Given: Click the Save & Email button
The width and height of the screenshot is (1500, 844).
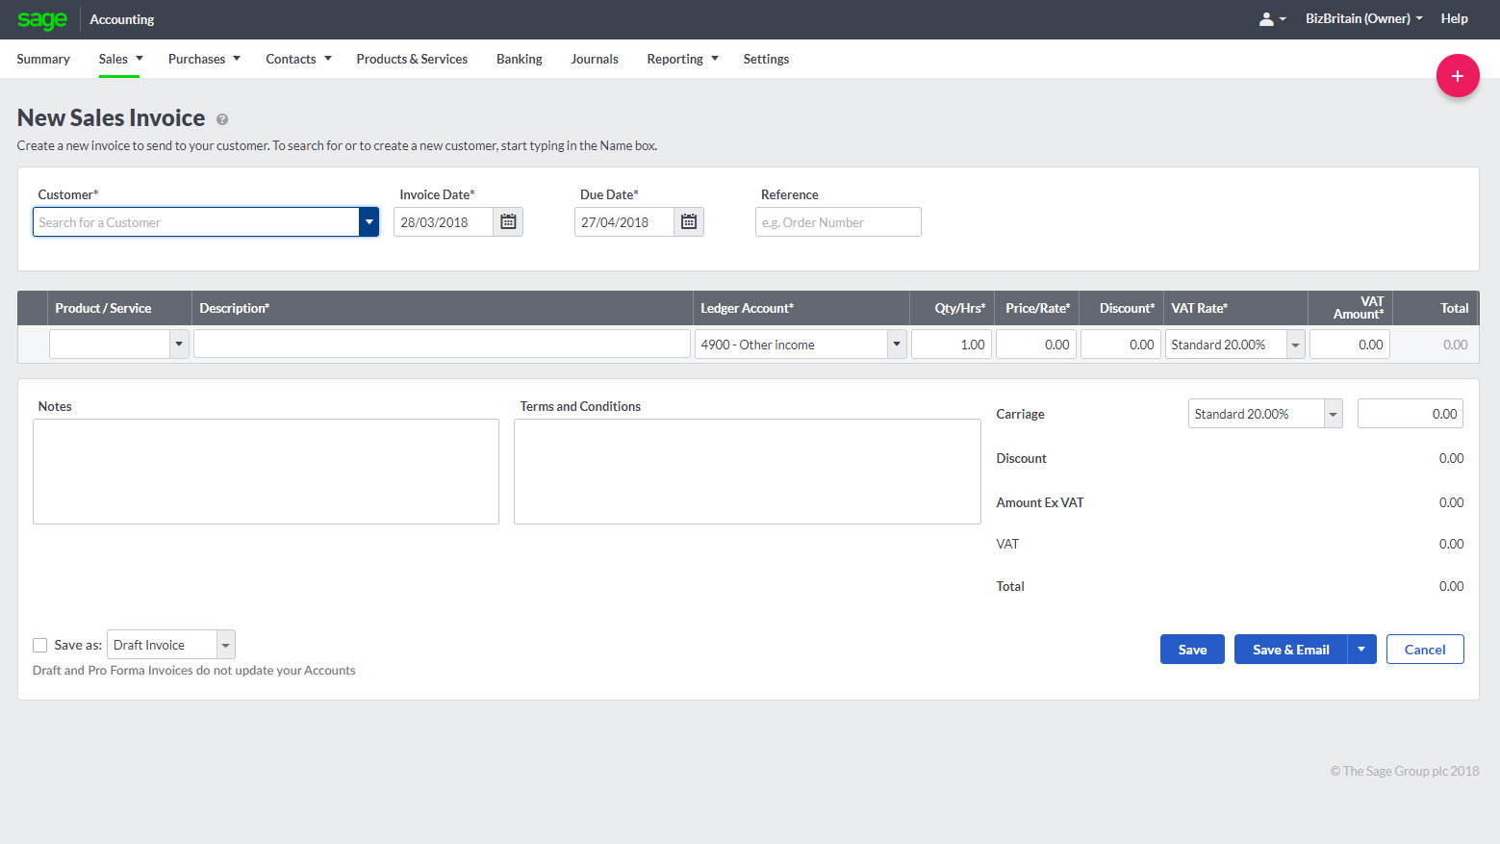Looking at the screenshot, I should [1289, 649].
